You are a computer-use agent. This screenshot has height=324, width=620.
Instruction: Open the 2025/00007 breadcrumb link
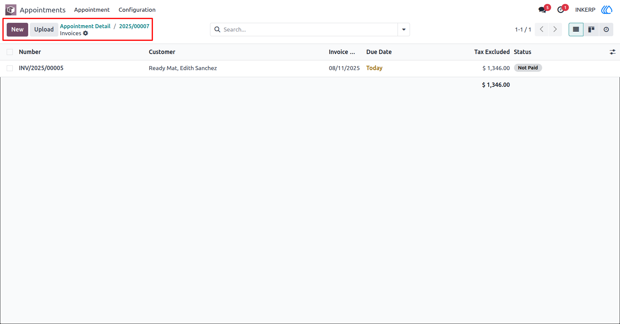134,26
